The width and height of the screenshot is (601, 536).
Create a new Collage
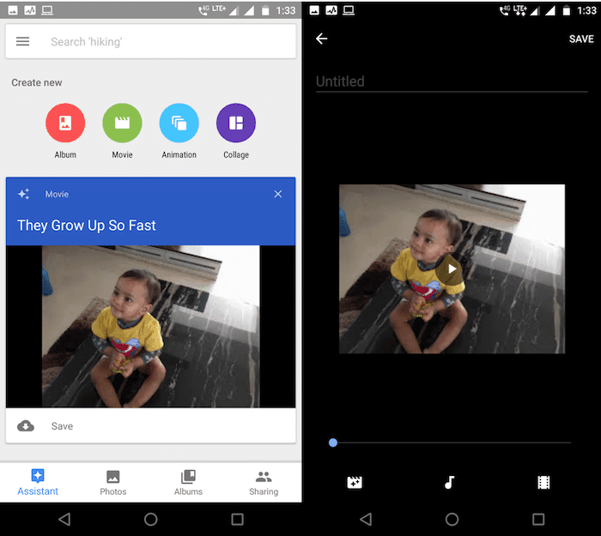(x=236, y=123)
